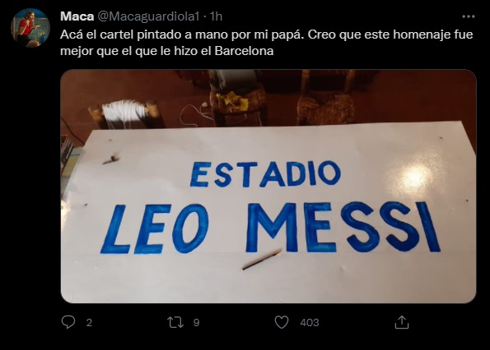Click the MESSI lettering in the image

343,227
